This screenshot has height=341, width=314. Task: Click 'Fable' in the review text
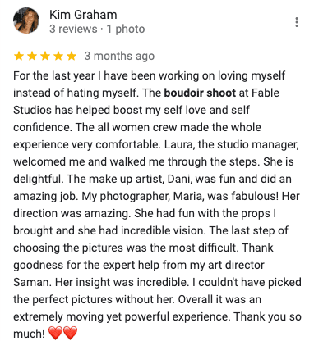click(265, 93)
